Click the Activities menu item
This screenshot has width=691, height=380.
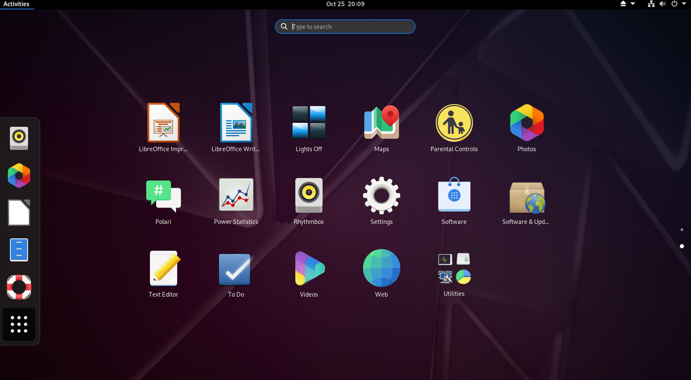point(17,4)
